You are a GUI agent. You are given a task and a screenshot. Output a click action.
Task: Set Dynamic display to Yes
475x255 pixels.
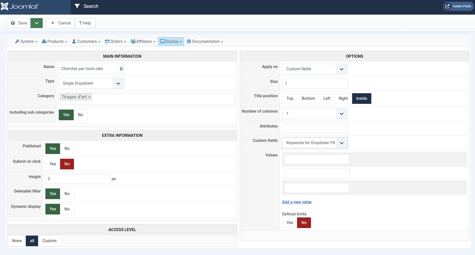tap(53, 209)
